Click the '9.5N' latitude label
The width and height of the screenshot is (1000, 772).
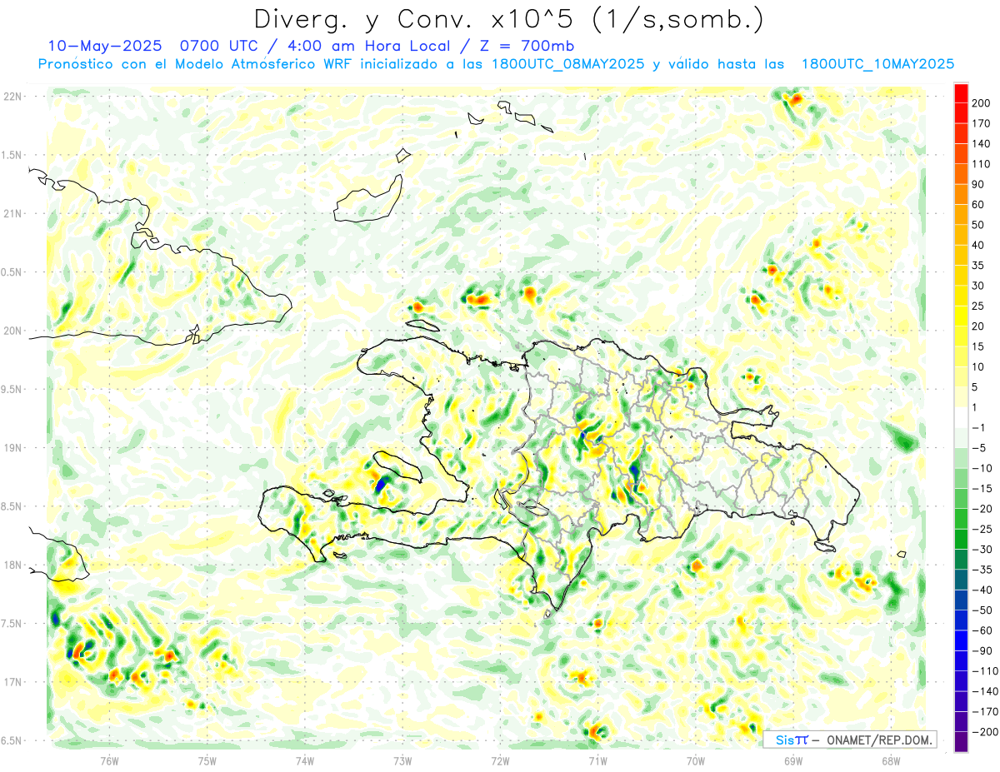(x=12, y=389)
